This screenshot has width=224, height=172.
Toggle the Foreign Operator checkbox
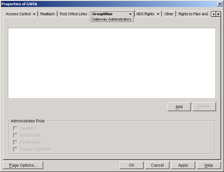tap(15, 150)
